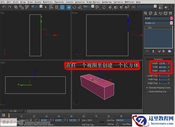Click the Set Keys key icon button
This screenshot has width=175, height=127.
point(102,122)
